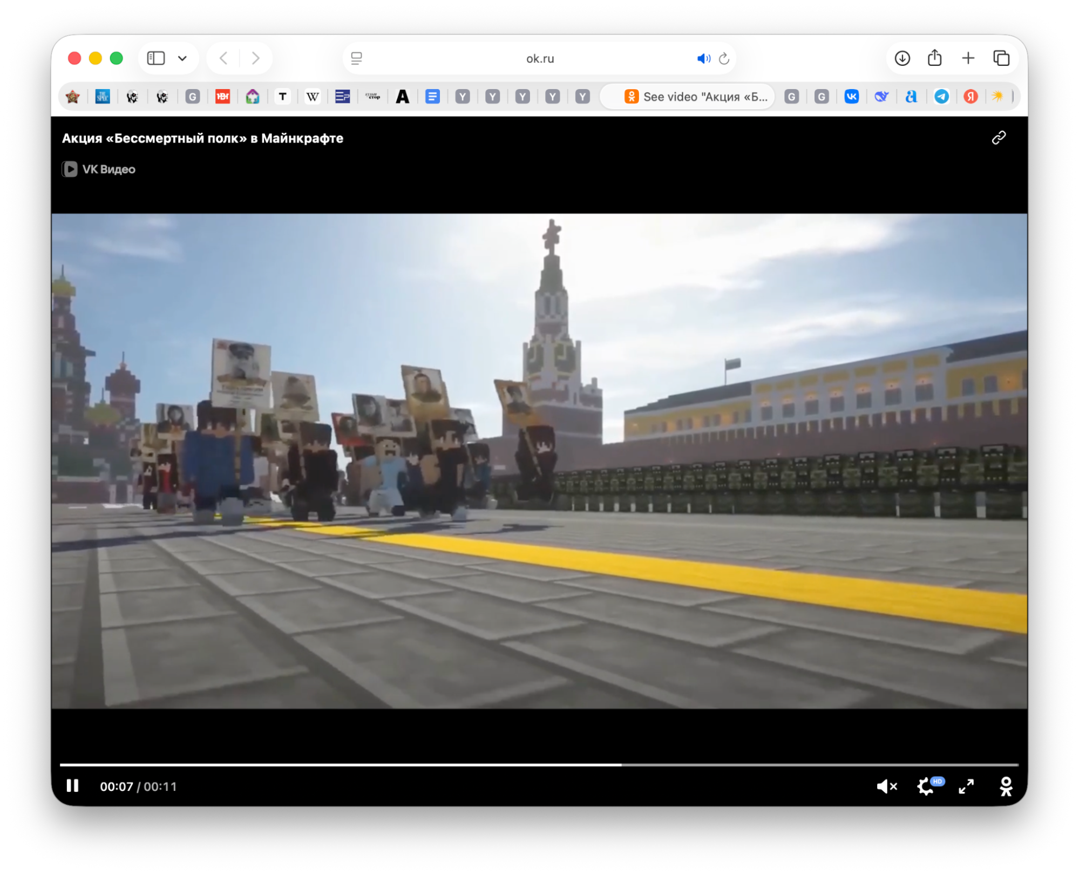The width and height of the screenshot is (1079, 874).
Task: Switch to the Yandex Я tab
Action: 971,97
